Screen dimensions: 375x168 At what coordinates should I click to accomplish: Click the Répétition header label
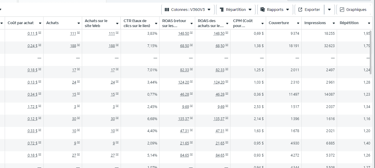tap(349, 23)
